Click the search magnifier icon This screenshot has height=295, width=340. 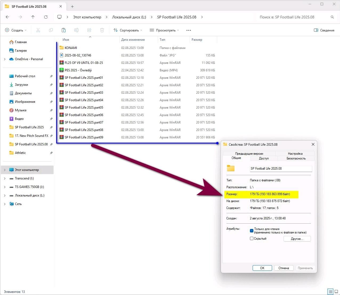[332, 17]
